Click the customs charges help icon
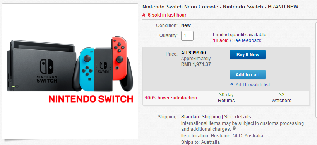 pos(234,128)
